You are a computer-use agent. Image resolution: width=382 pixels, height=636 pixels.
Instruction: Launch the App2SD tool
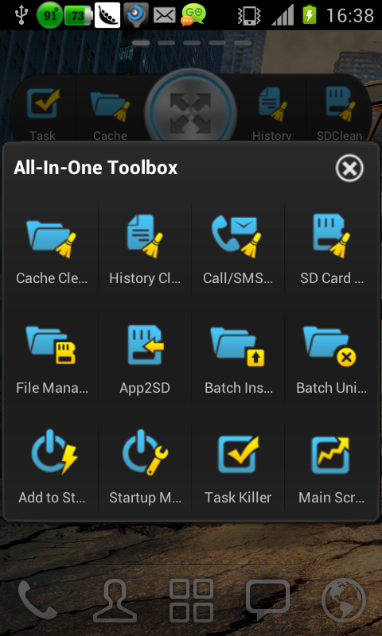145,361
